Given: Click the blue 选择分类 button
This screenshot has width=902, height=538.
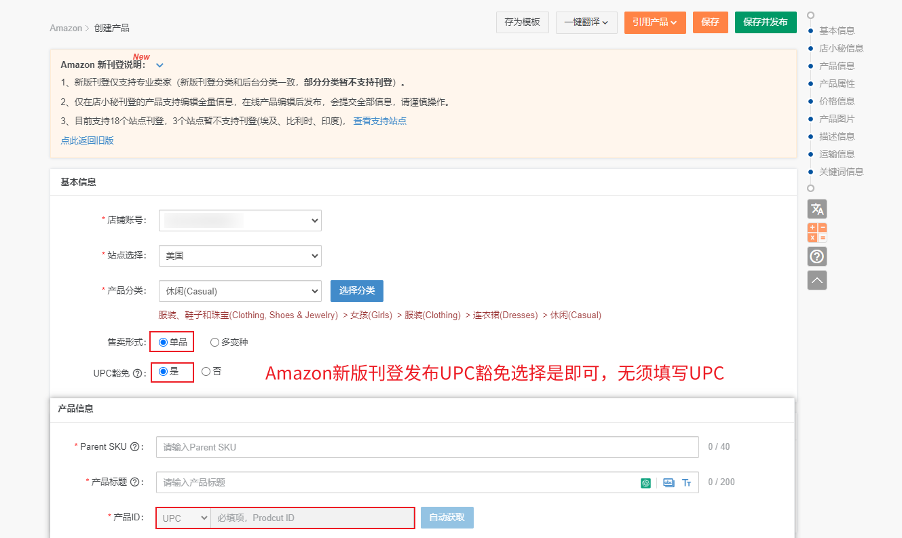Looking at the screenshot, I should pos(357,291).
